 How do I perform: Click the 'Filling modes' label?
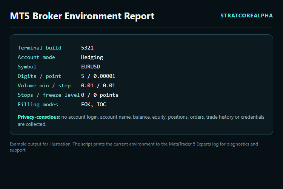(38, 105)
